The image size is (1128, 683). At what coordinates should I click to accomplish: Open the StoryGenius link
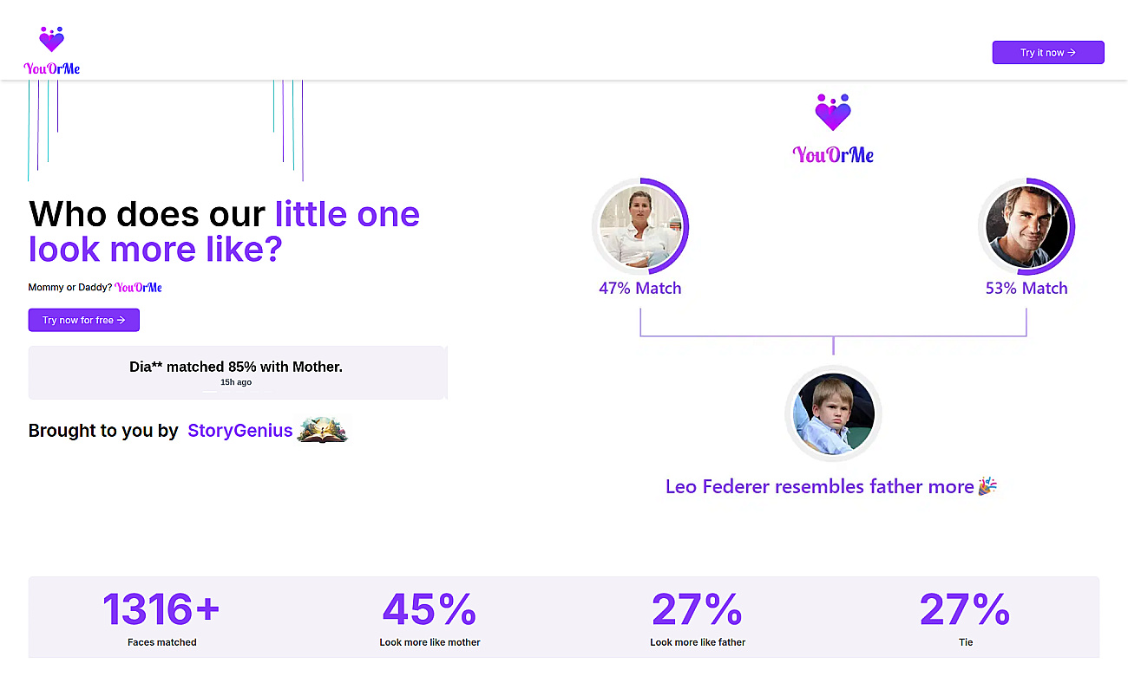(x=240, y=431)
